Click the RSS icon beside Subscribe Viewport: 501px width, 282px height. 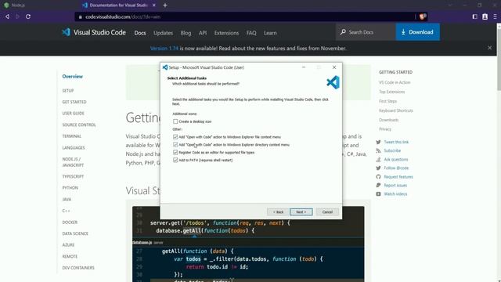coord(378,150)
